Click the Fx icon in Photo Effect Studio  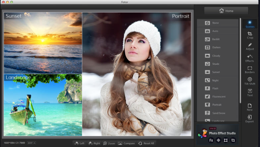point(211,140)
